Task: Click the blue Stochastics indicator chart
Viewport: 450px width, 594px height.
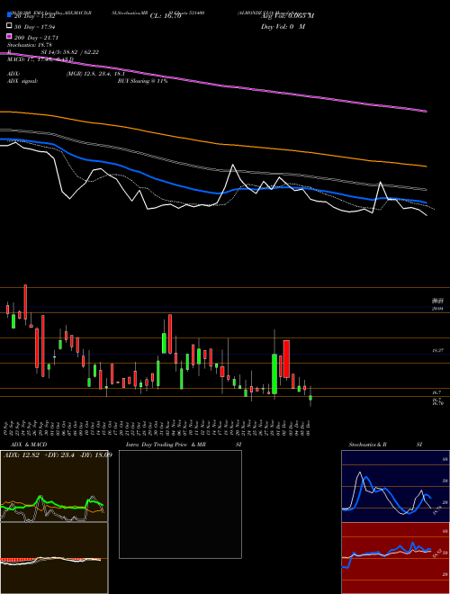Action: click(395, 486)
